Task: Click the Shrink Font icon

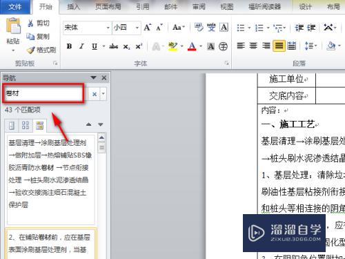Action: pos(159,28)
